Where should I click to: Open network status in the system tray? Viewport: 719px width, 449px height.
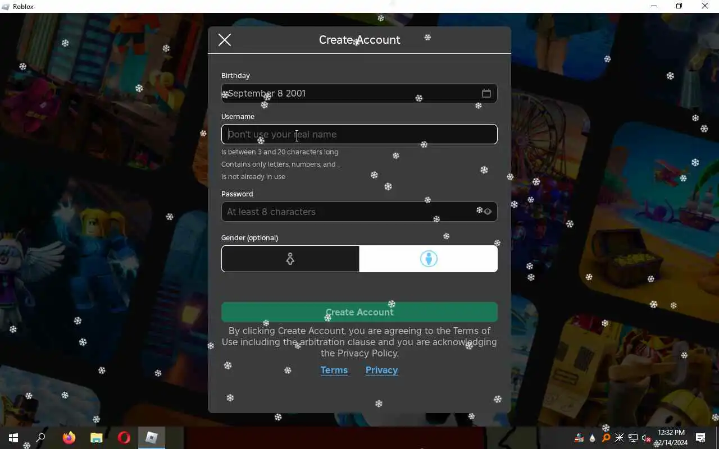tap(633, 438)
